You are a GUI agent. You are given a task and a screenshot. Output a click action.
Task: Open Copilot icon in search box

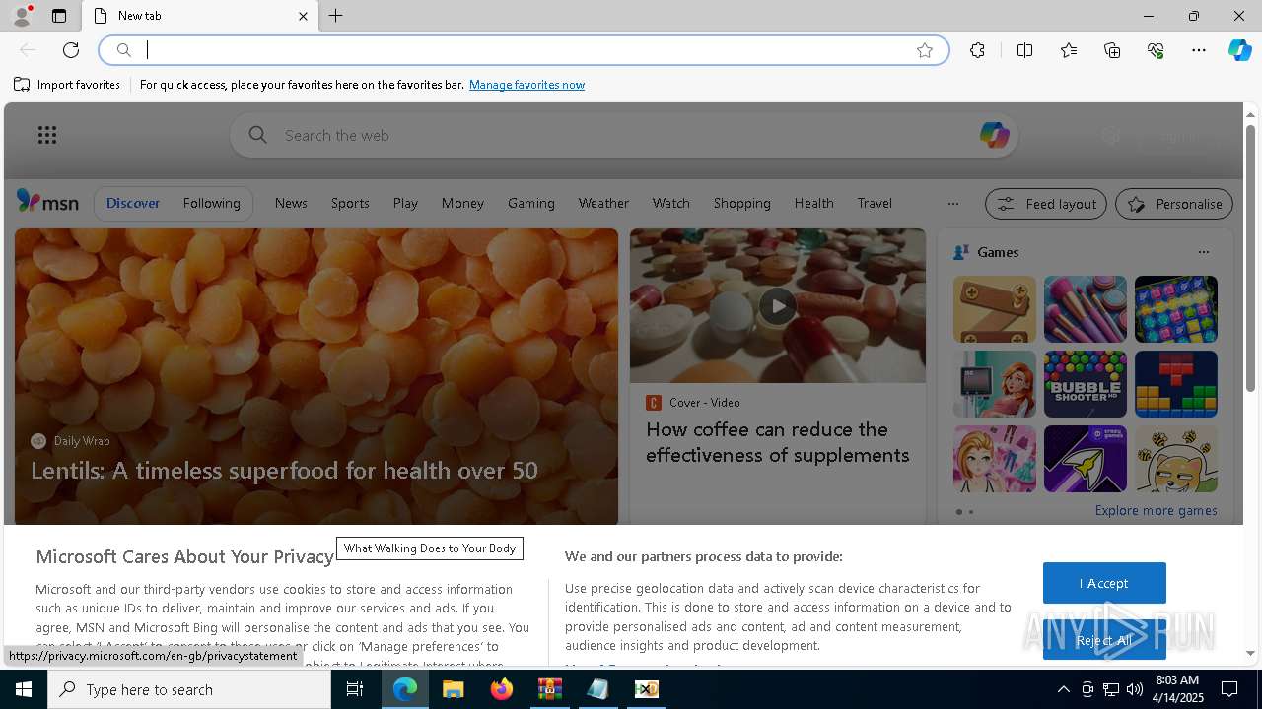(x=994, y=135)
